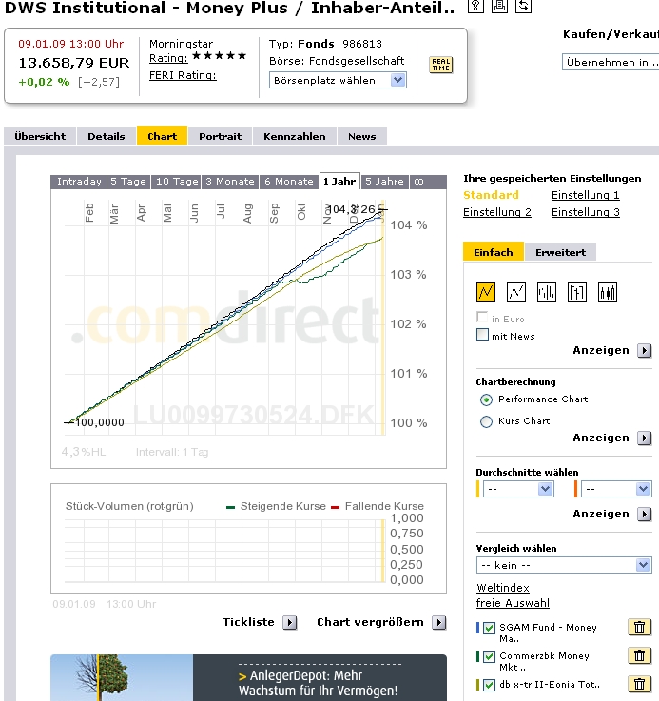
Task: Load saved Einstellung 3
Action: click(x=585, y=212)
